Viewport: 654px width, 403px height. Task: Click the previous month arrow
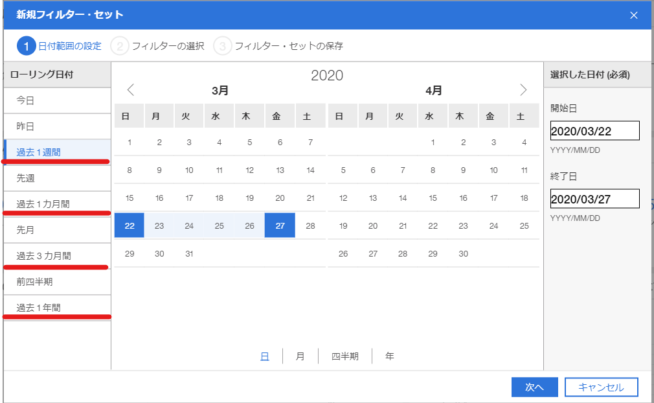tap(130, 90)
